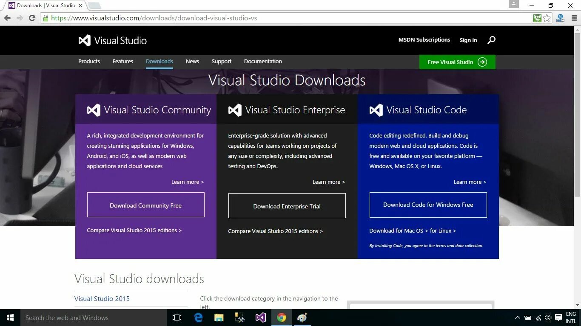Open the Features nav menu
This screenshot has height=326, width=581.
tap(123, 62)
